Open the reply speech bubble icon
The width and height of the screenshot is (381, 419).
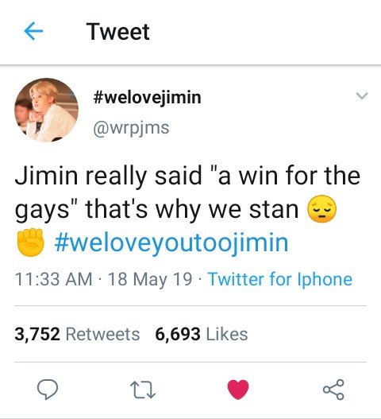pos(48,390)
